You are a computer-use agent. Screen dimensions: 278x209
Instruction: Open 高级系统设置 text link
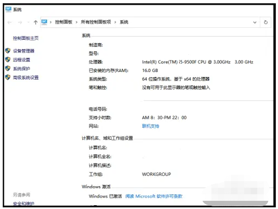click(26, 77)
